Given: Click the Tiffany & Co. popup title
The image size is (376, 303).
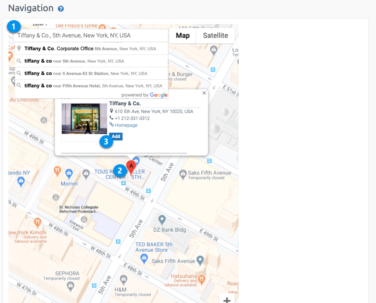Looking at the screenshot, I should pyautogui.click(x=125, y=103).
